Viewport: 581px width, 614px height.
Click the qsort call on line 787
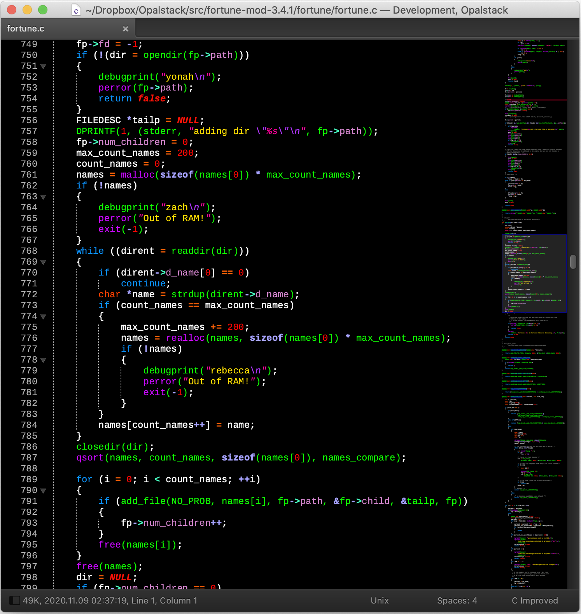[238, 458]
